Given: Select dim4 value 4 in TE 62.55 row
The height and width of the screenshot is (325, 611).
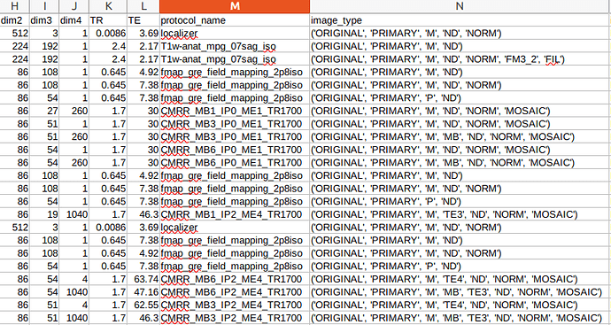Looking at the screenshot, I should [74, 305].
